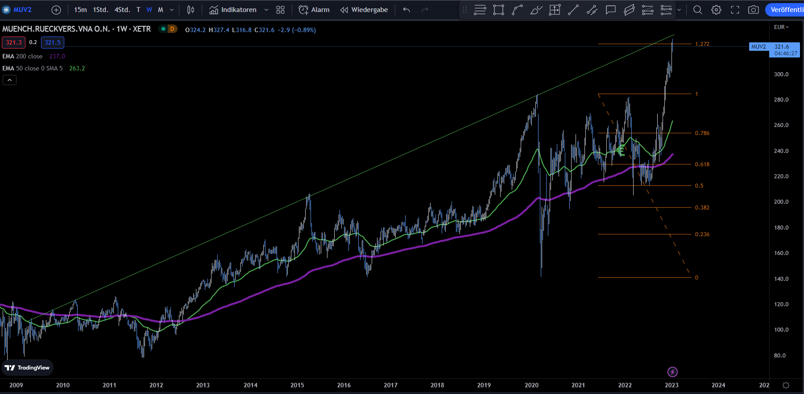Undo the last chart action
Image resolution: width=804 pixels, height=394 pixels.
[x=406, y=10]
